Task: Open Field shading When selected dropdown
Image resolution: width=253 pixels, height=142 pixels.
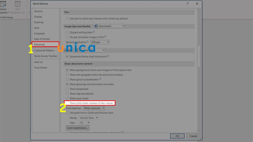Action: click(94, 108)
